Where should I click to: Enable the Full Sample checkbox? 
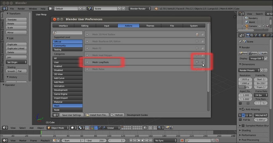pyautogui.click(x=240, y=120)
